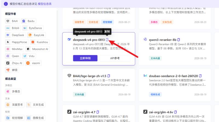Open the qwen3-reranker-8b model title

coord(163,40)
